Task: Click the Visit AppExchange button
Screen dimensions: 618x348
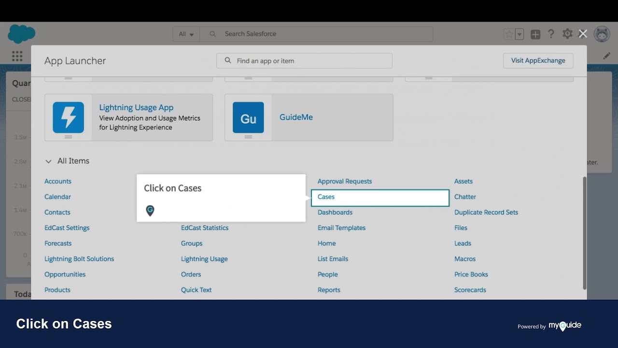Action: click(538, 61)
